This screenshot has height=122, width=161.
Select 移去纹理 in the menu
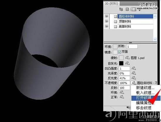click(144, 108)
